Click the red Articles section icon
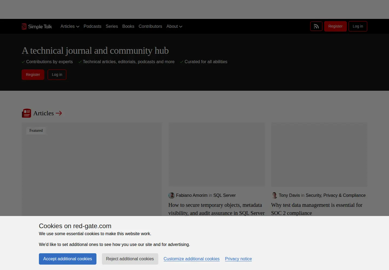The height and width of the screenshot is (270, 389). [26, 113]
